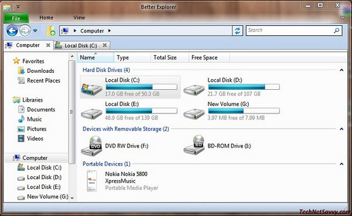Open dropdown arrow after Computer breadcrumb
This screenshot has height=216, width=352.
(x=109, y=31)
